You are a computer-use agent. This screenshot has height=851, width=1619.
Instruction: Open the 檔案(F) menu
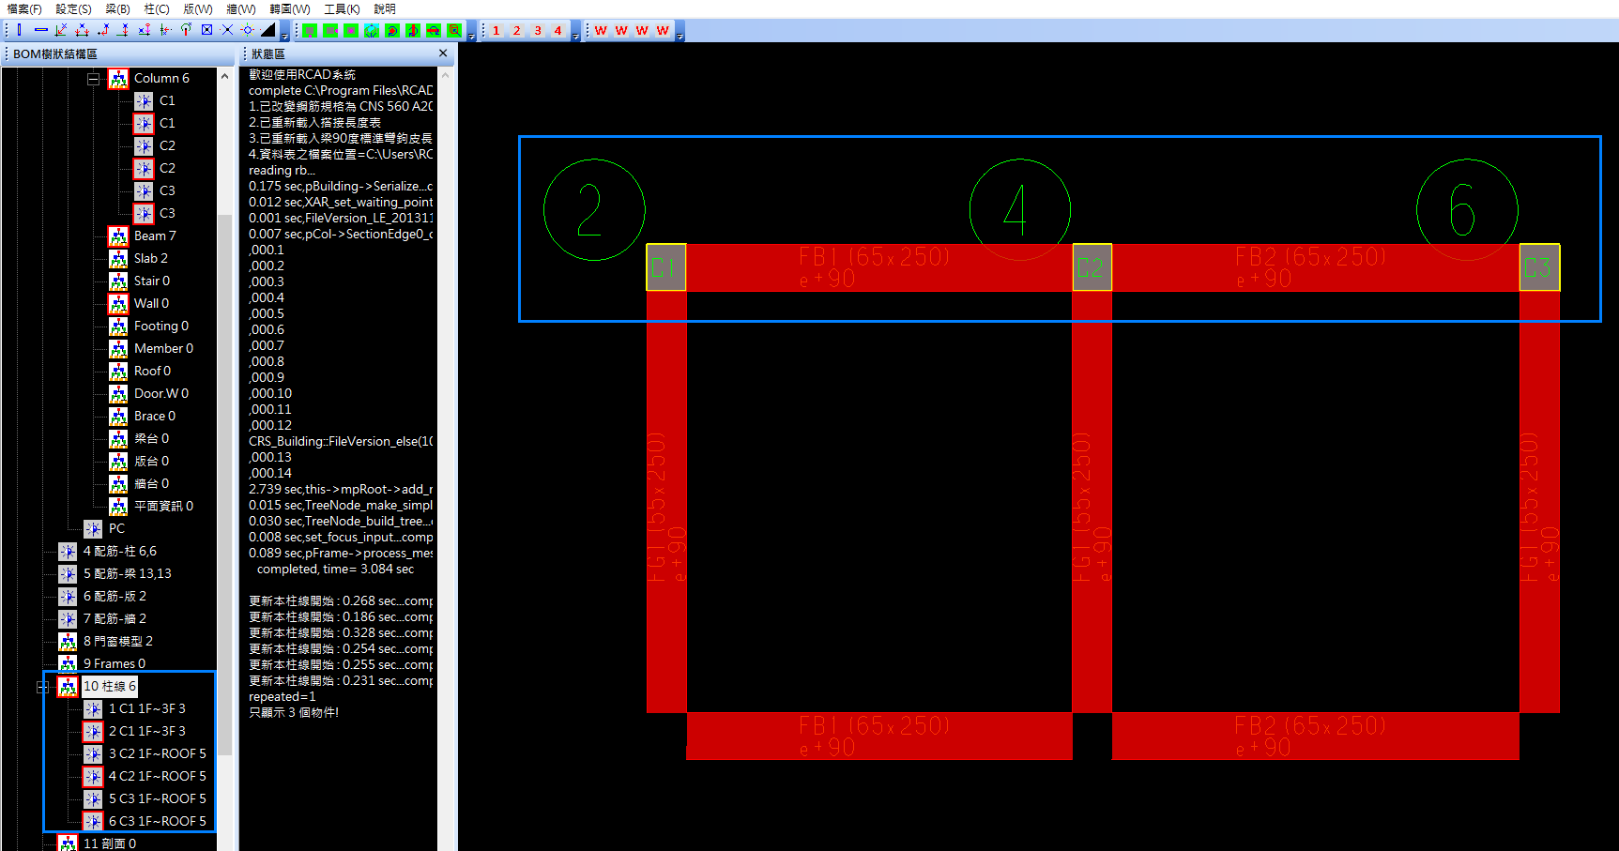24,8
